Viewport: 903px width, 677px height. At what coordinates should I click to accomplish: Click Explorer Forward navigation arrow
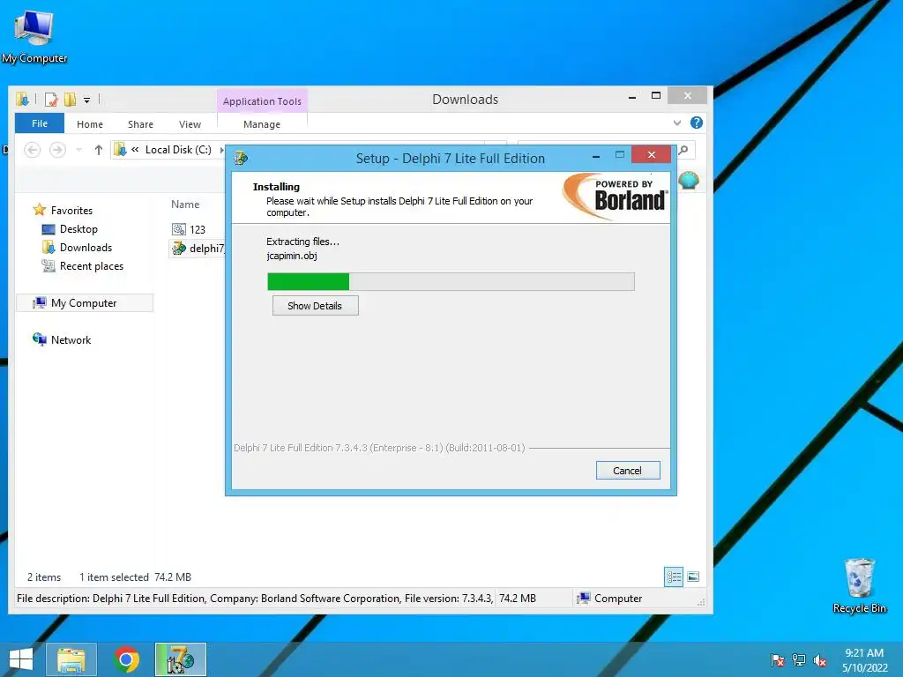point(57,150)
